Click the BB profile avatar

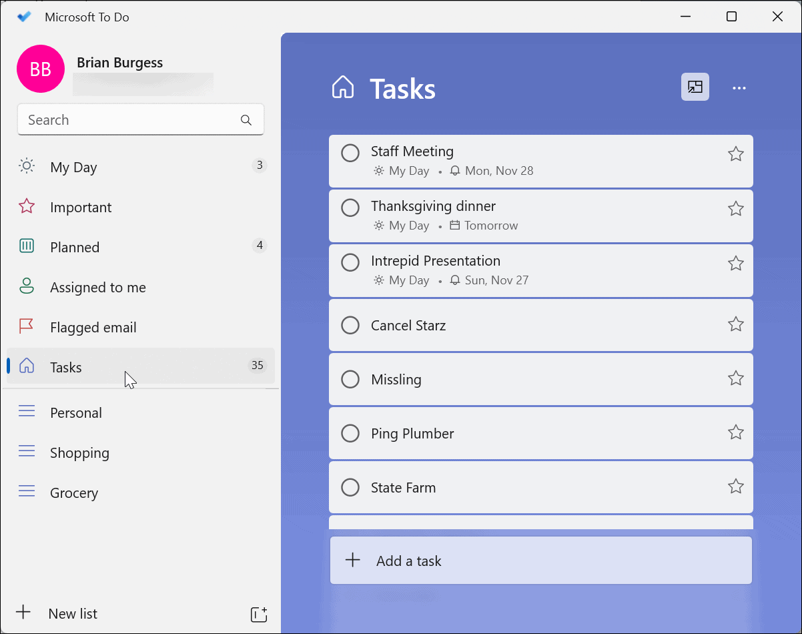tap(41, 69)
